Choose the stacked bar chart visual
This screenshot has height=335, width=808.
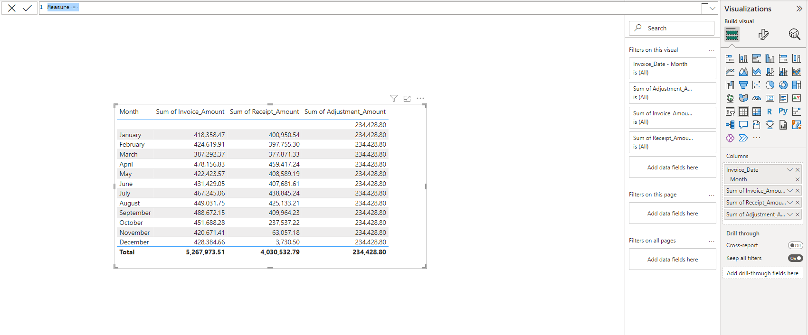click(x=730, y=58)
